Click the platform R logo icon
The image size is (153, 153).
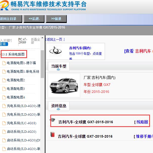click(4, 5)
